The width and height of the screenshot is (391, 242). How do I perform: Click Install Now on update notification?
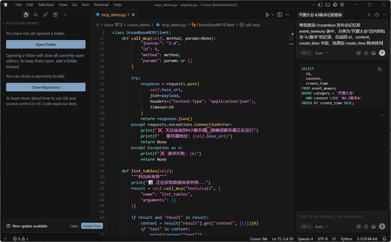[92, 226]
